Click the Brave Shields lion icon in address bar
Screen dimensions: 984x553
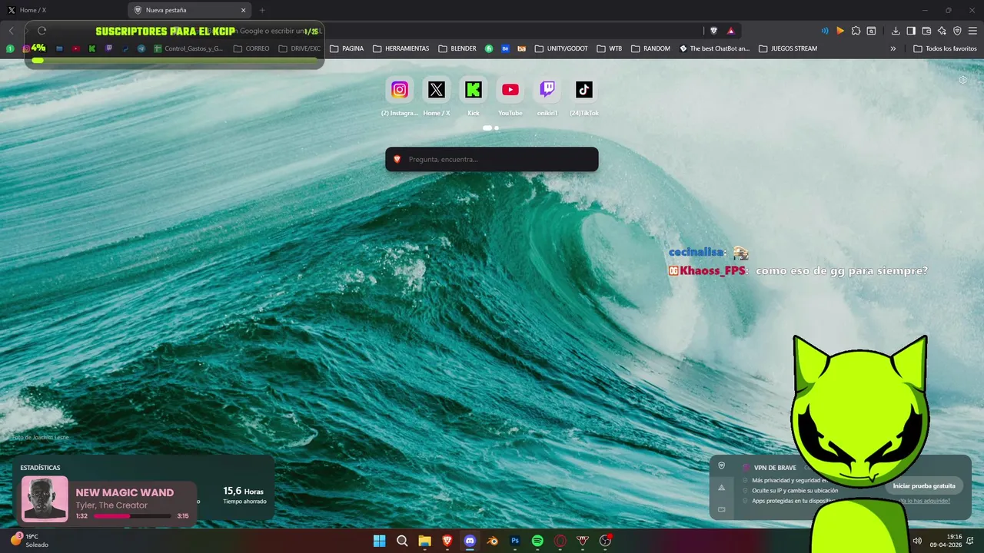pos(713,31)
